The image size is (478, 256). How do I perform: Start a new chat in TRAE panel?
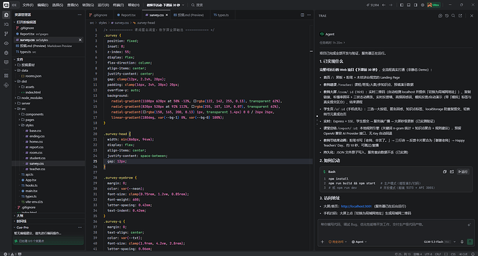(440, 15)
